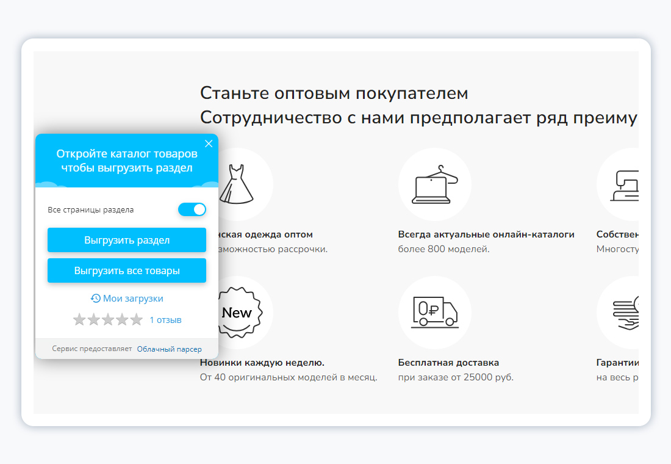This screenshot has width=671, height=464.
Task: Click the laptop with hanger catalog icon
Action: click(435, 183)
